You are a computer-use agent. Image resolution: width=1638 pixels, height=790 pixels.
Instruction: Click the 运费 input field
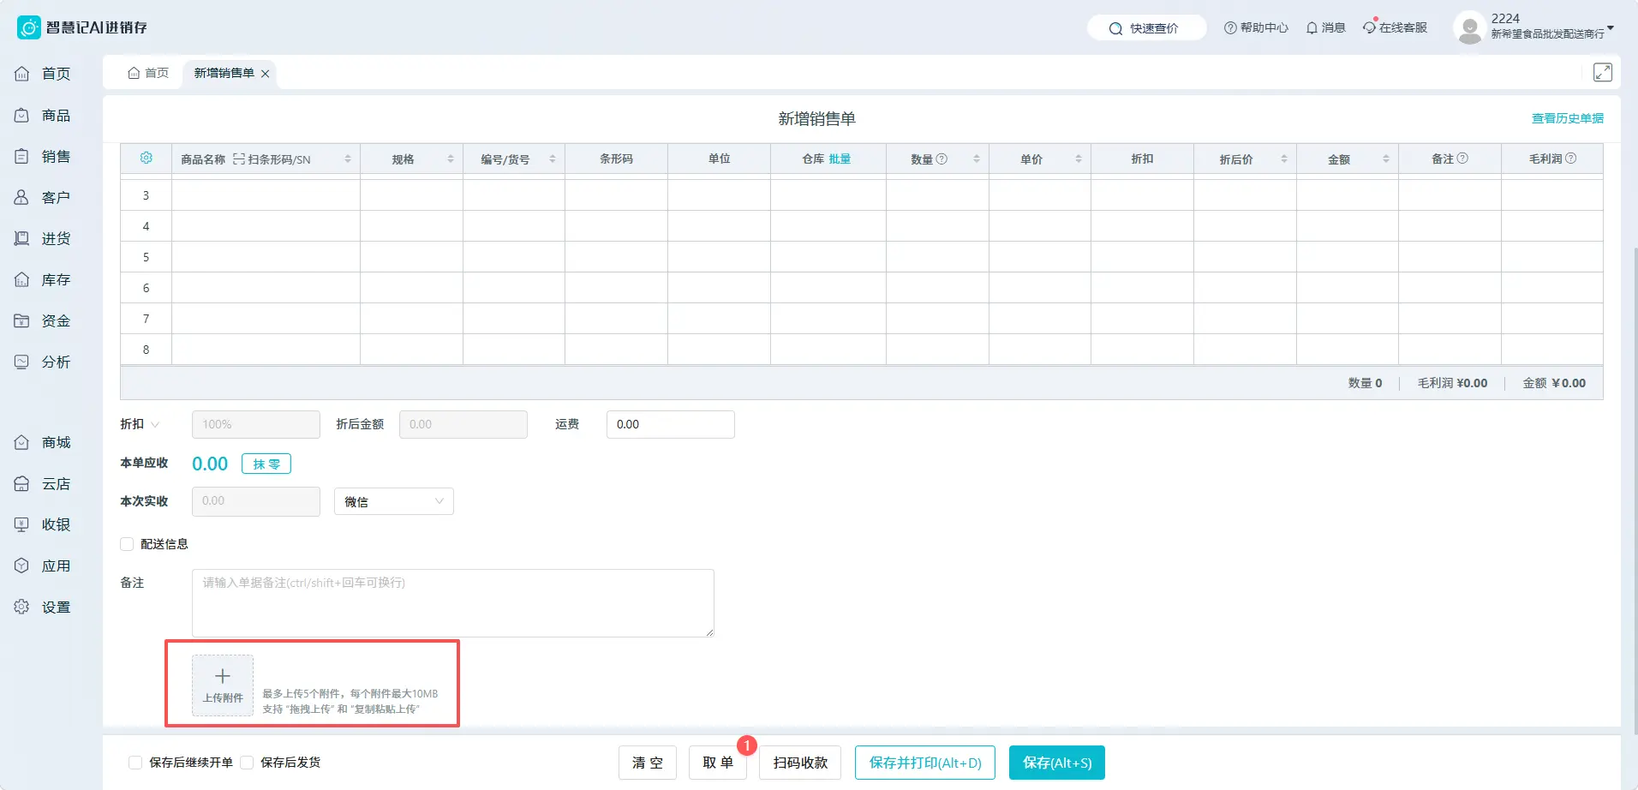pos(671,424)
